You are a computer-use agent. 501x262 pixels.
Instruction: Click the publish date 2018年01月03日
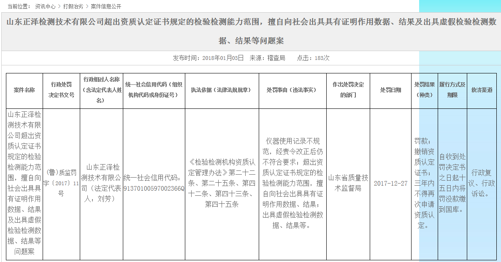[223, 58]
